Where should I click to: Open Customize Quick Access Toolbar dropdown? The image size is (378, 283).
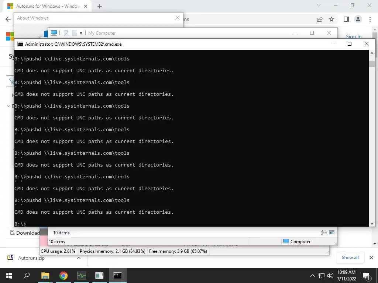coord(81,34)
